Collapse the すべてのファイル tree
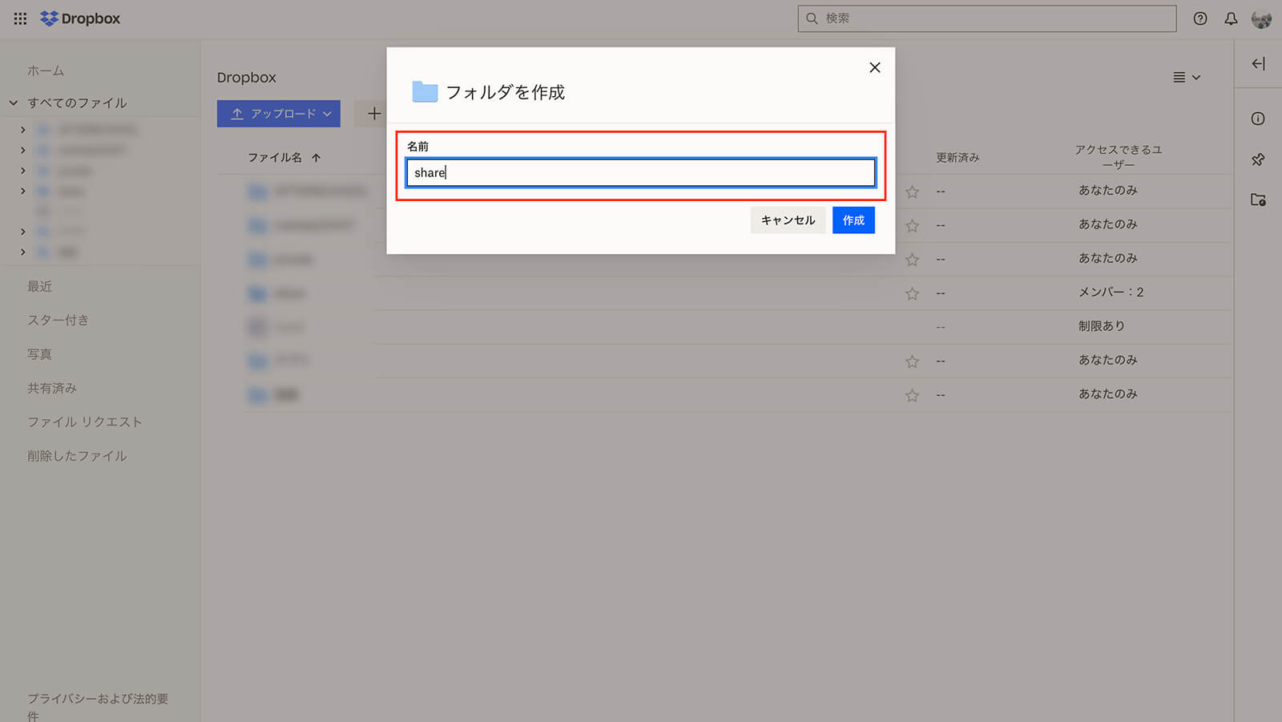Screen dimensions: 1282x722 point(14,103)
